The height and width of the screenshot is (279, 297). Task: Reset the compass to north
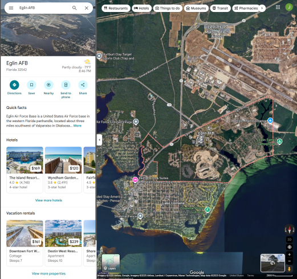(x=290, y=229)
